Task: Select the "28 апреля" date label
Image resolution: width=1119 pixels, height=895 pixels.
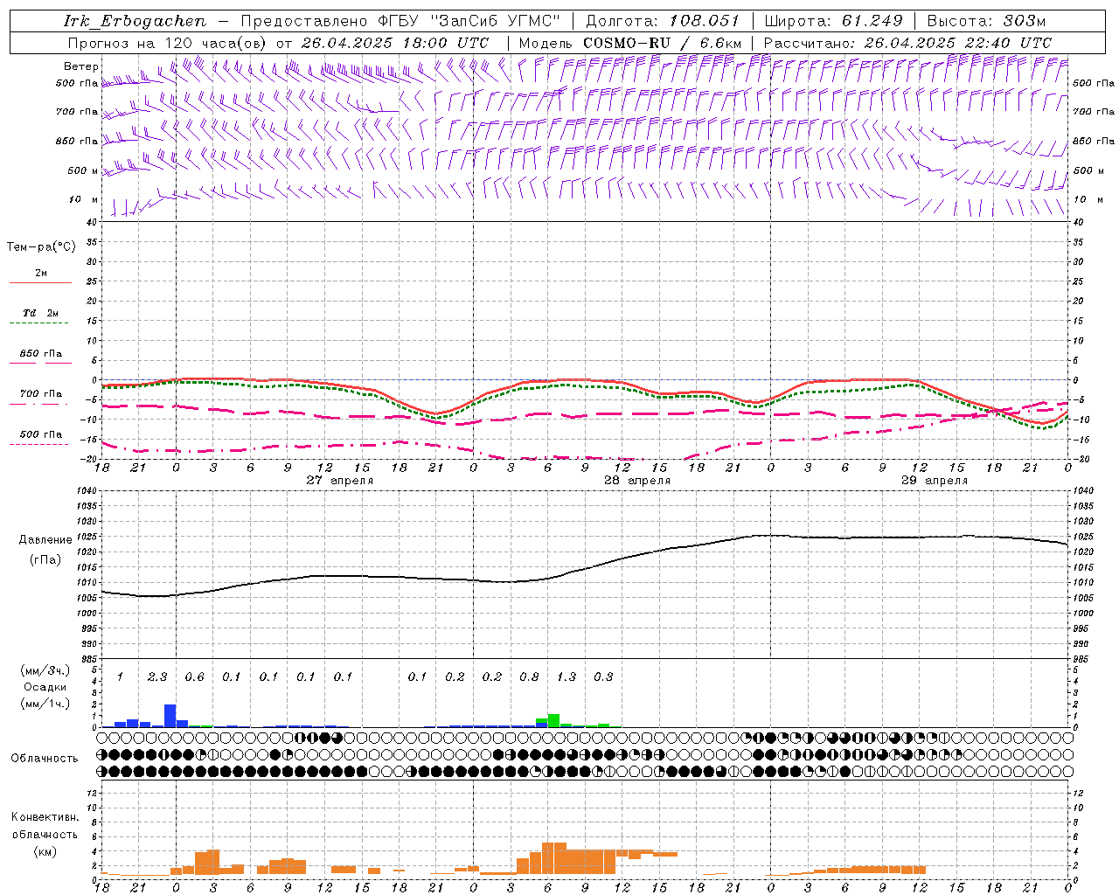Action: tap(637, 481)
